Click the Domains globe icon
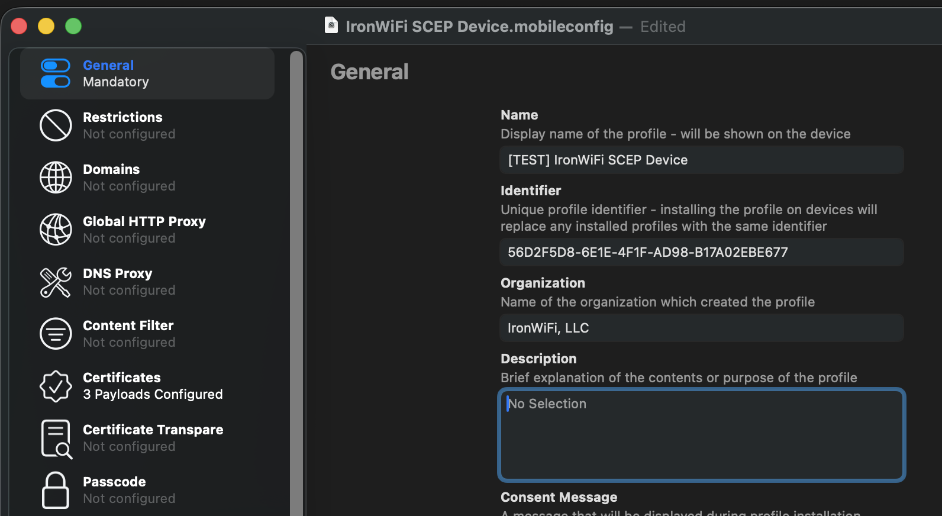 [56, 178]
